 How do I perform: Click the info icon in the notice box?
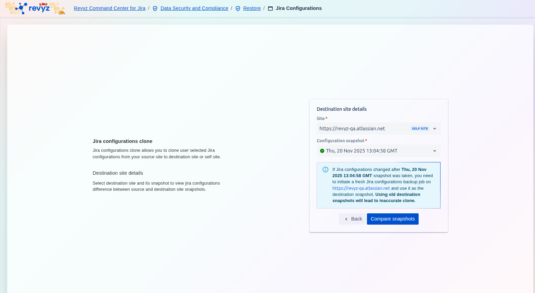(x=326, y=170)
